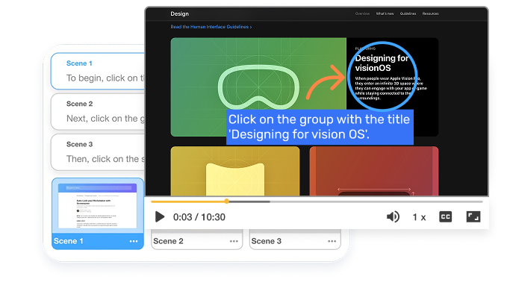Open the What's new nav item
The width and height of the screenshot is (507, 297).
[x=385, y=13]
